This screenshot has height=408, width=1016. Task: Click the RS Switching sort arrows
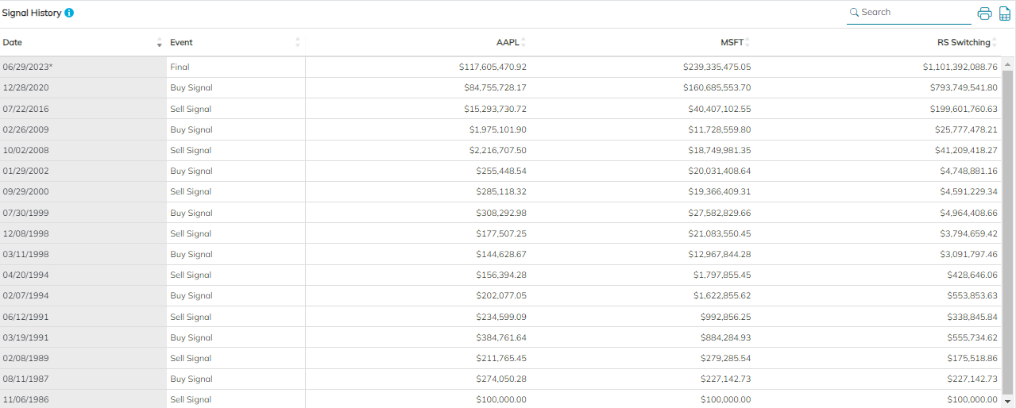(x=995, y=42)
